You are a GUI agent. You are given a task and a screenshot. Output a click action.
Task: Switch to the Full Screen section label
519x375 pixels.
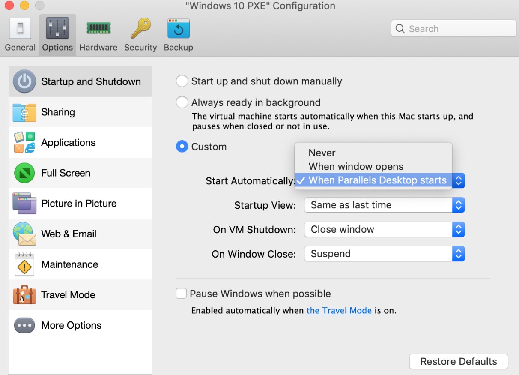66,173
